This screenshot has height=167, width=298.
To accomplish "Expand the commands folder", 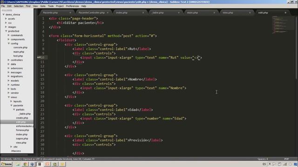I will (8, 35).
